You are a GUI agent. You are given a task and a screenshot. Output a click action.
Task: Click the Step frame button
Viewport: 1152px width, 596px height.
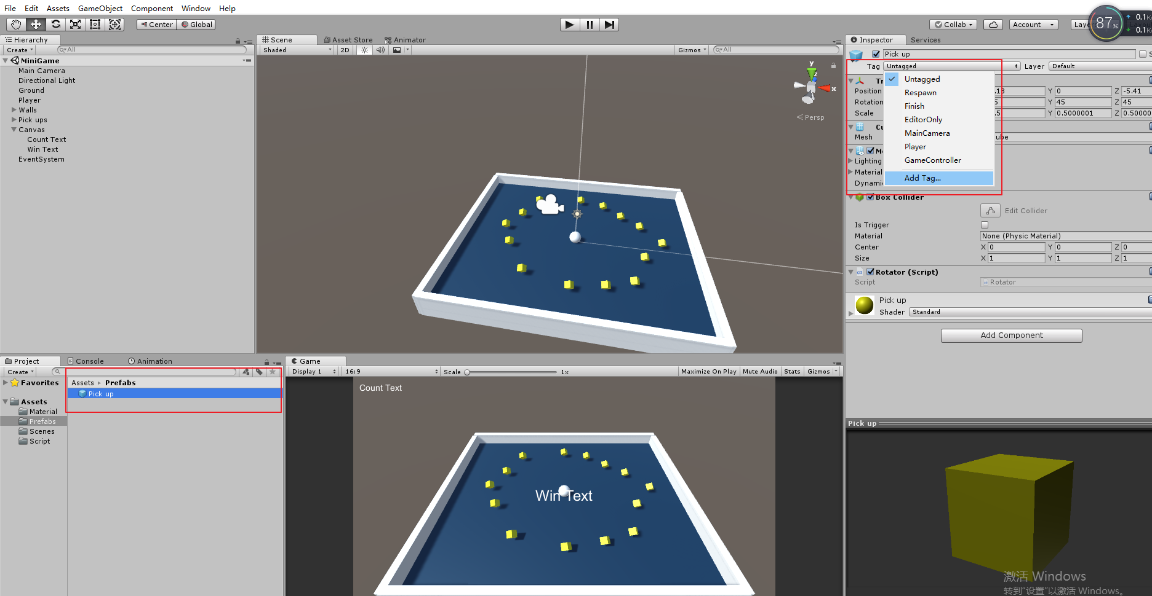pyautogui.click(x=609, y=25)
